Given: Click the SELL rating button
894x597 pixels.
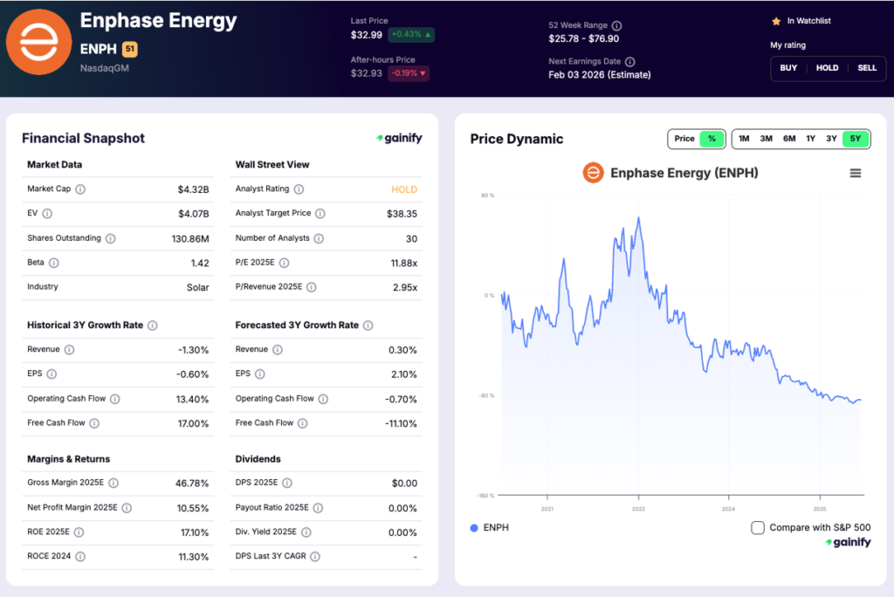Looking at the screenshot, I should 867,67.
